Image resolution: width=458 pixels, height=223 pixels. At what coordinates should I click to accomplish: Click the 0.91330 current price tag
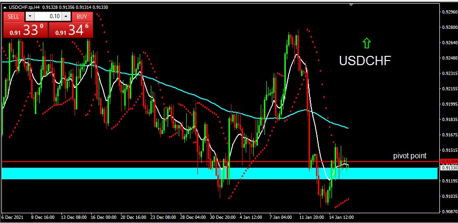coord(448,168)
